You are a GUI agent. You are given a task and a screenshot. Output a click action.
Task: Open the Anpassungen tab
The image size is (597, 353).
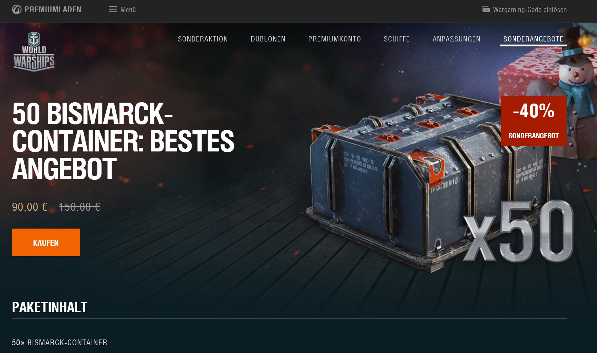tap(456, 39)
